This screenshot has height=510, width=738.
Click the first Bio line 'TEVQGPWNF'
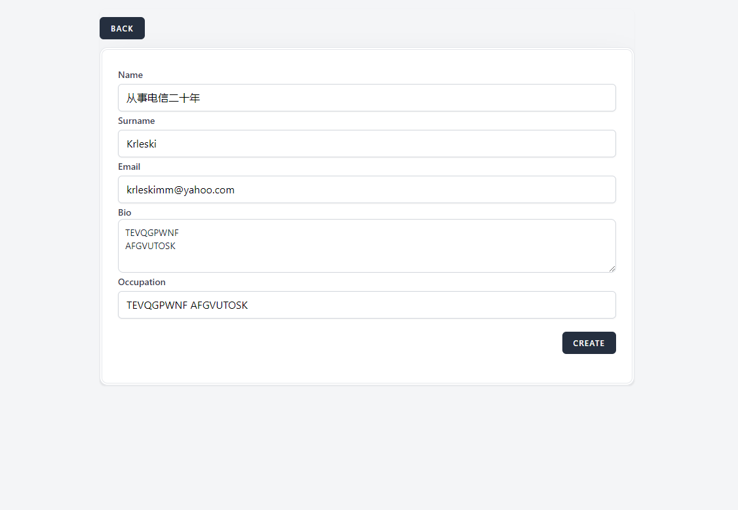pos(152,233)
